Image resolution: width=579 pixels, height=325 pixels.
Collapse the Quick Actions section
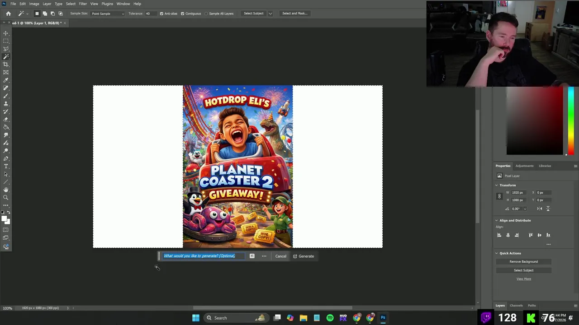497,253
